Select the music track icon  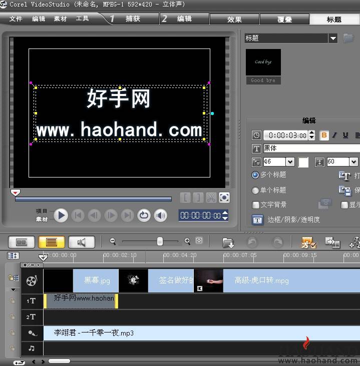coord(32,348)
